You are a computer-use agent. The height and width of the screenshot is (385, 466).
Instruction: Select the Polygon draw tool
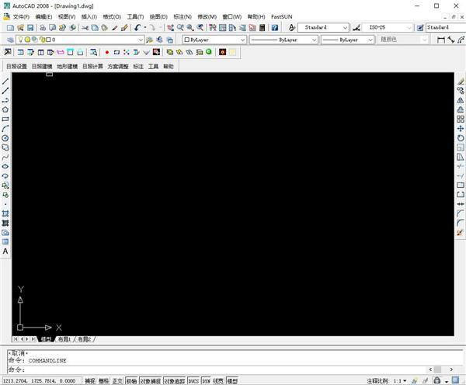5,109
